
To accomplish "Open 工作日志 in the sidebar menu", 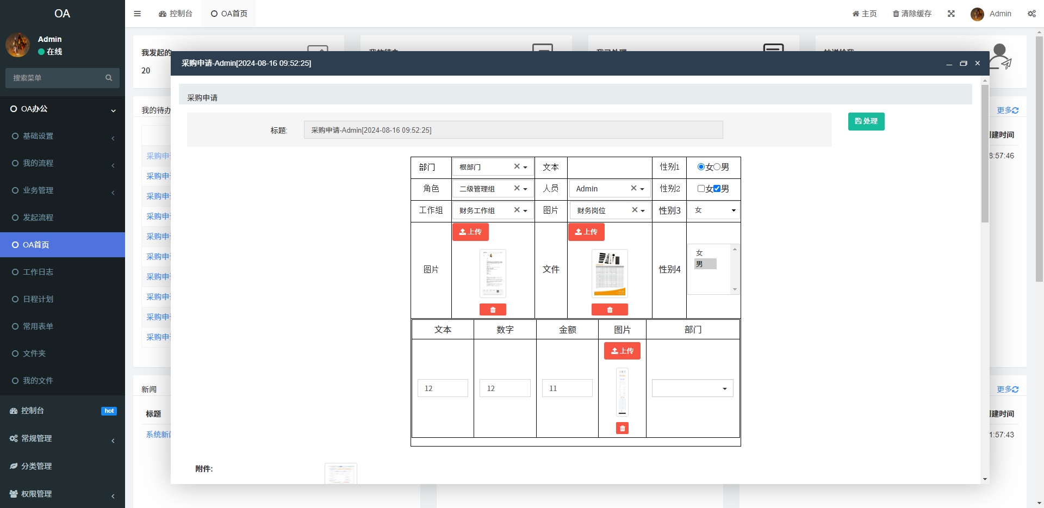I will [38, 272].
